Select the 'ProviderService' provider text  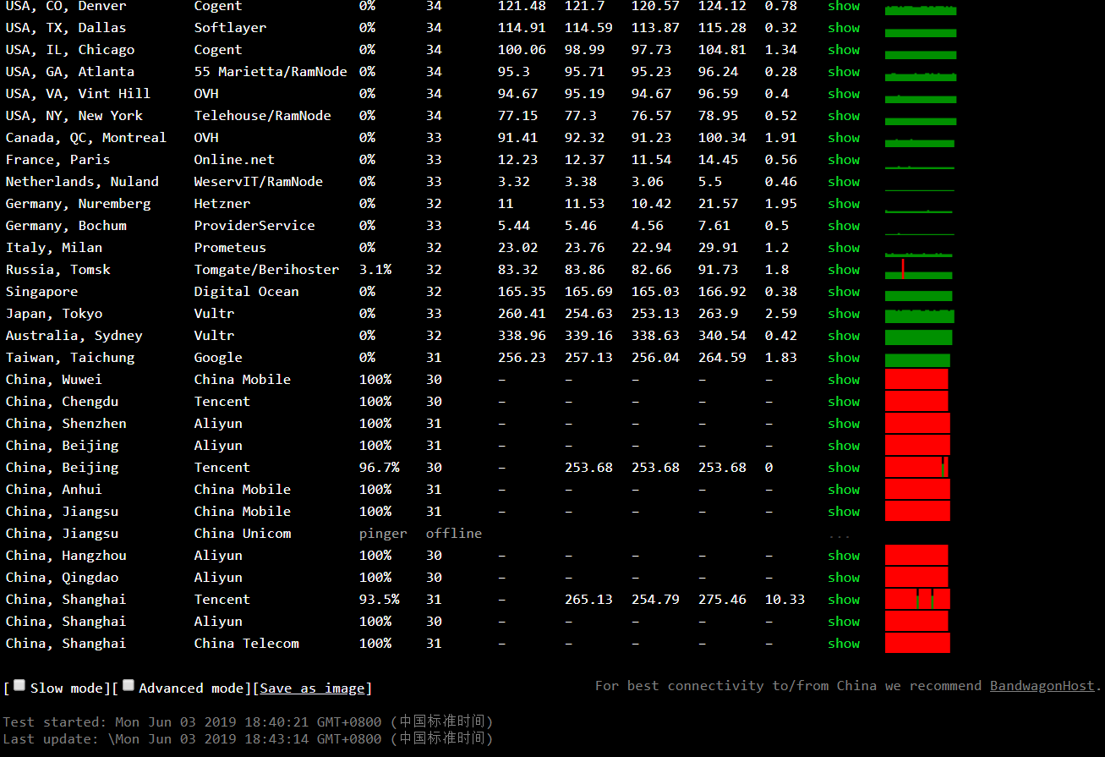[254, 226]
